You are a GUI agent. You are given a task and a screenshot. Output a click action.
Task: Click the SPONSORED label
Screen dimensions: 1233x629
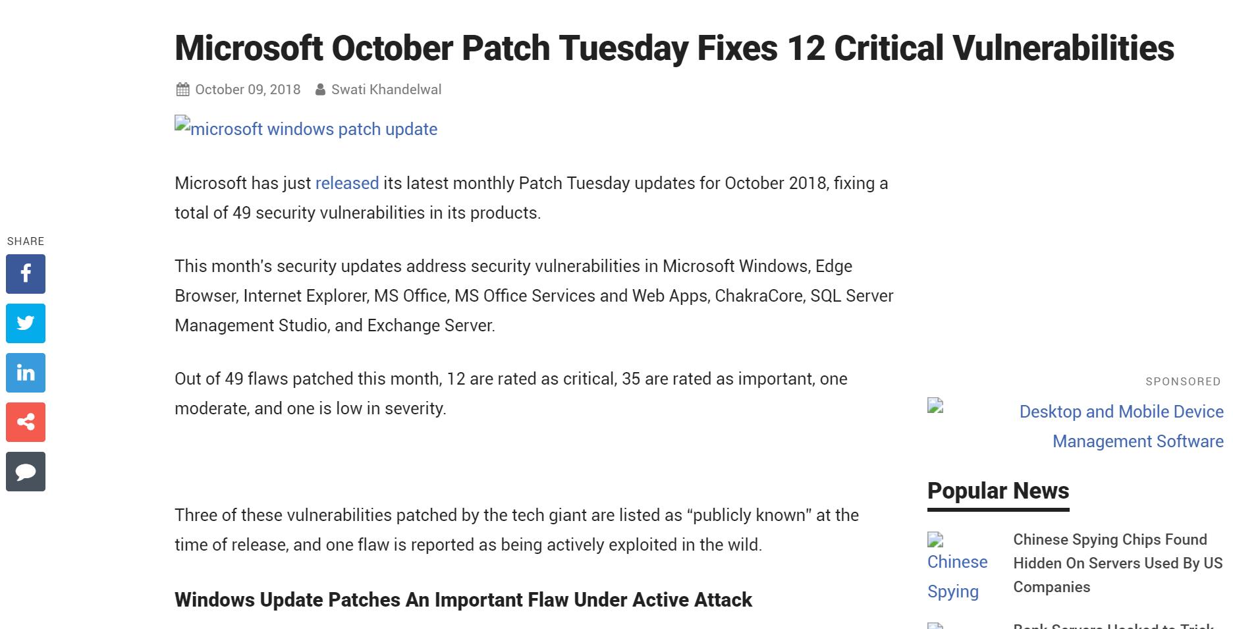pos(1182,381)
